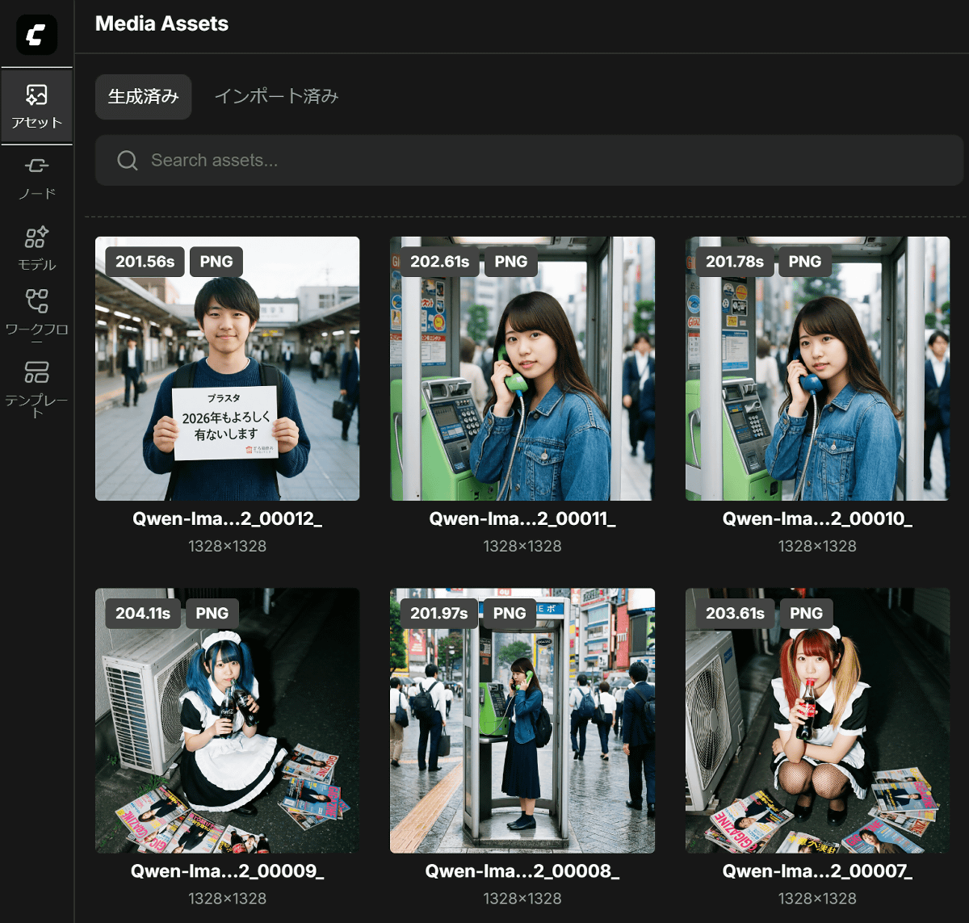Switch to the インポート済み tab

tap(276, 97)
